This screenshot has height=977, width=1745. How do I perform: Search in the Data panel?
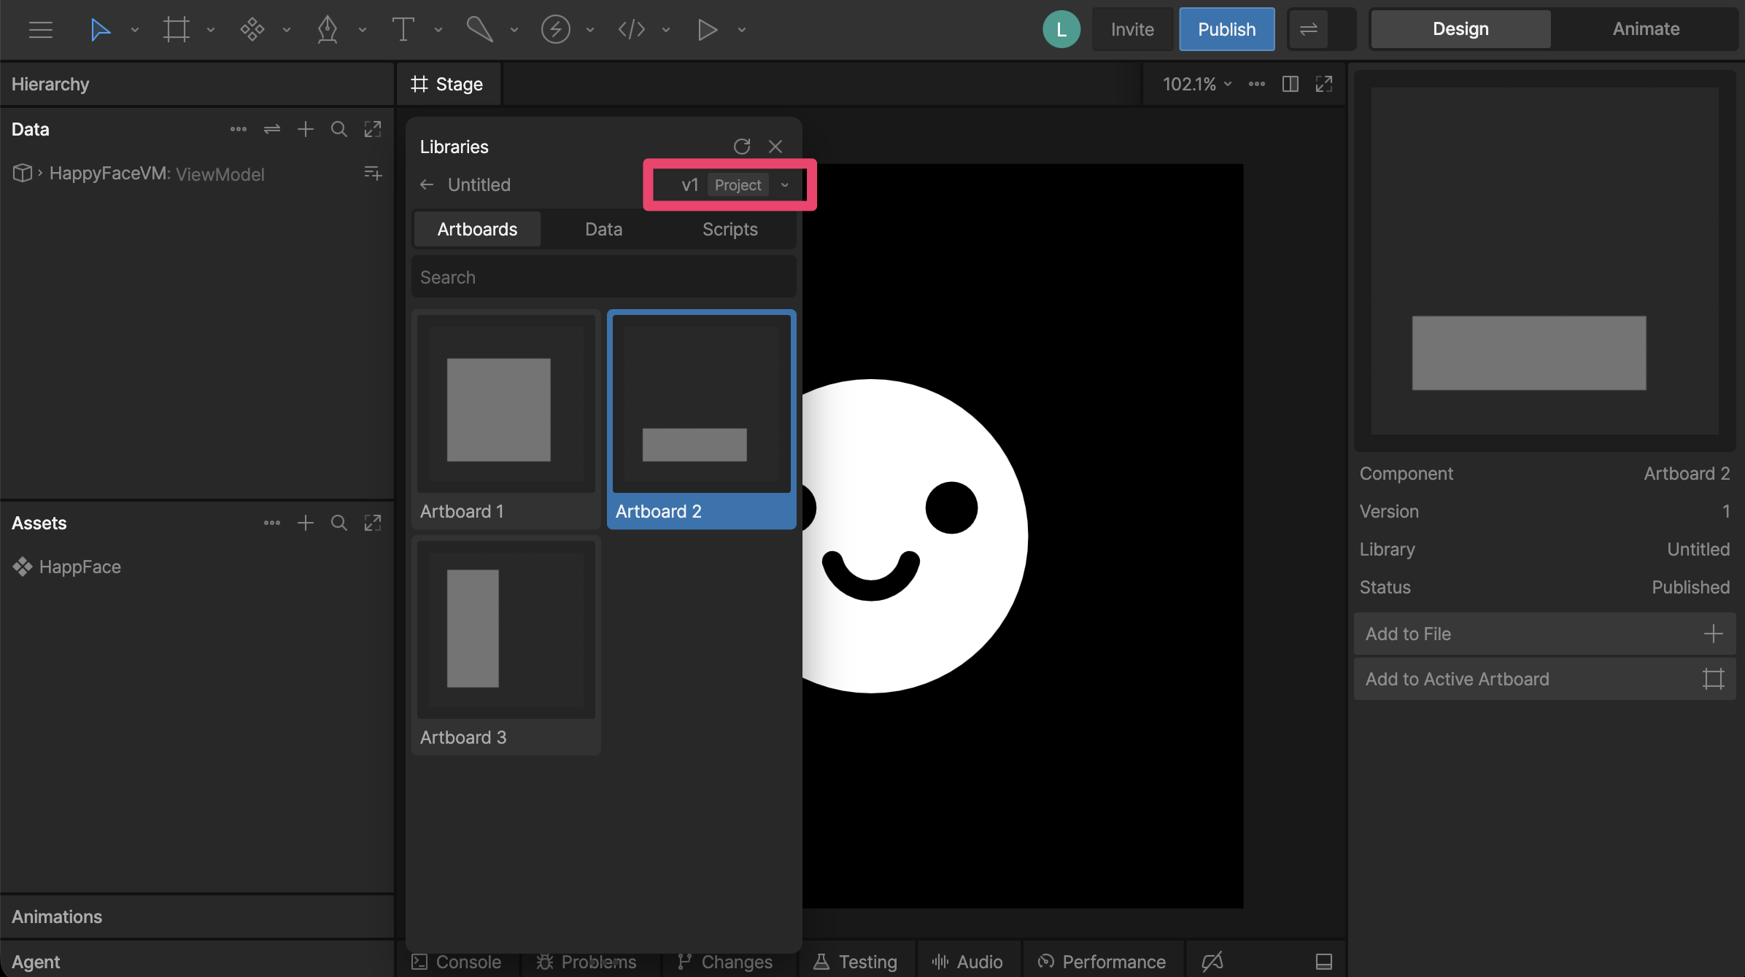tap(339, 129)
